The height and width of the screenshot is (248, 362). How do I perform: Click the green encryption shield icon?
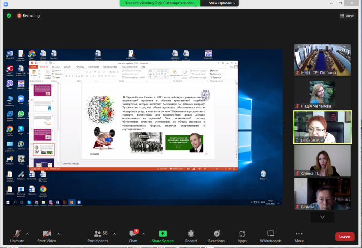[9, 16]
